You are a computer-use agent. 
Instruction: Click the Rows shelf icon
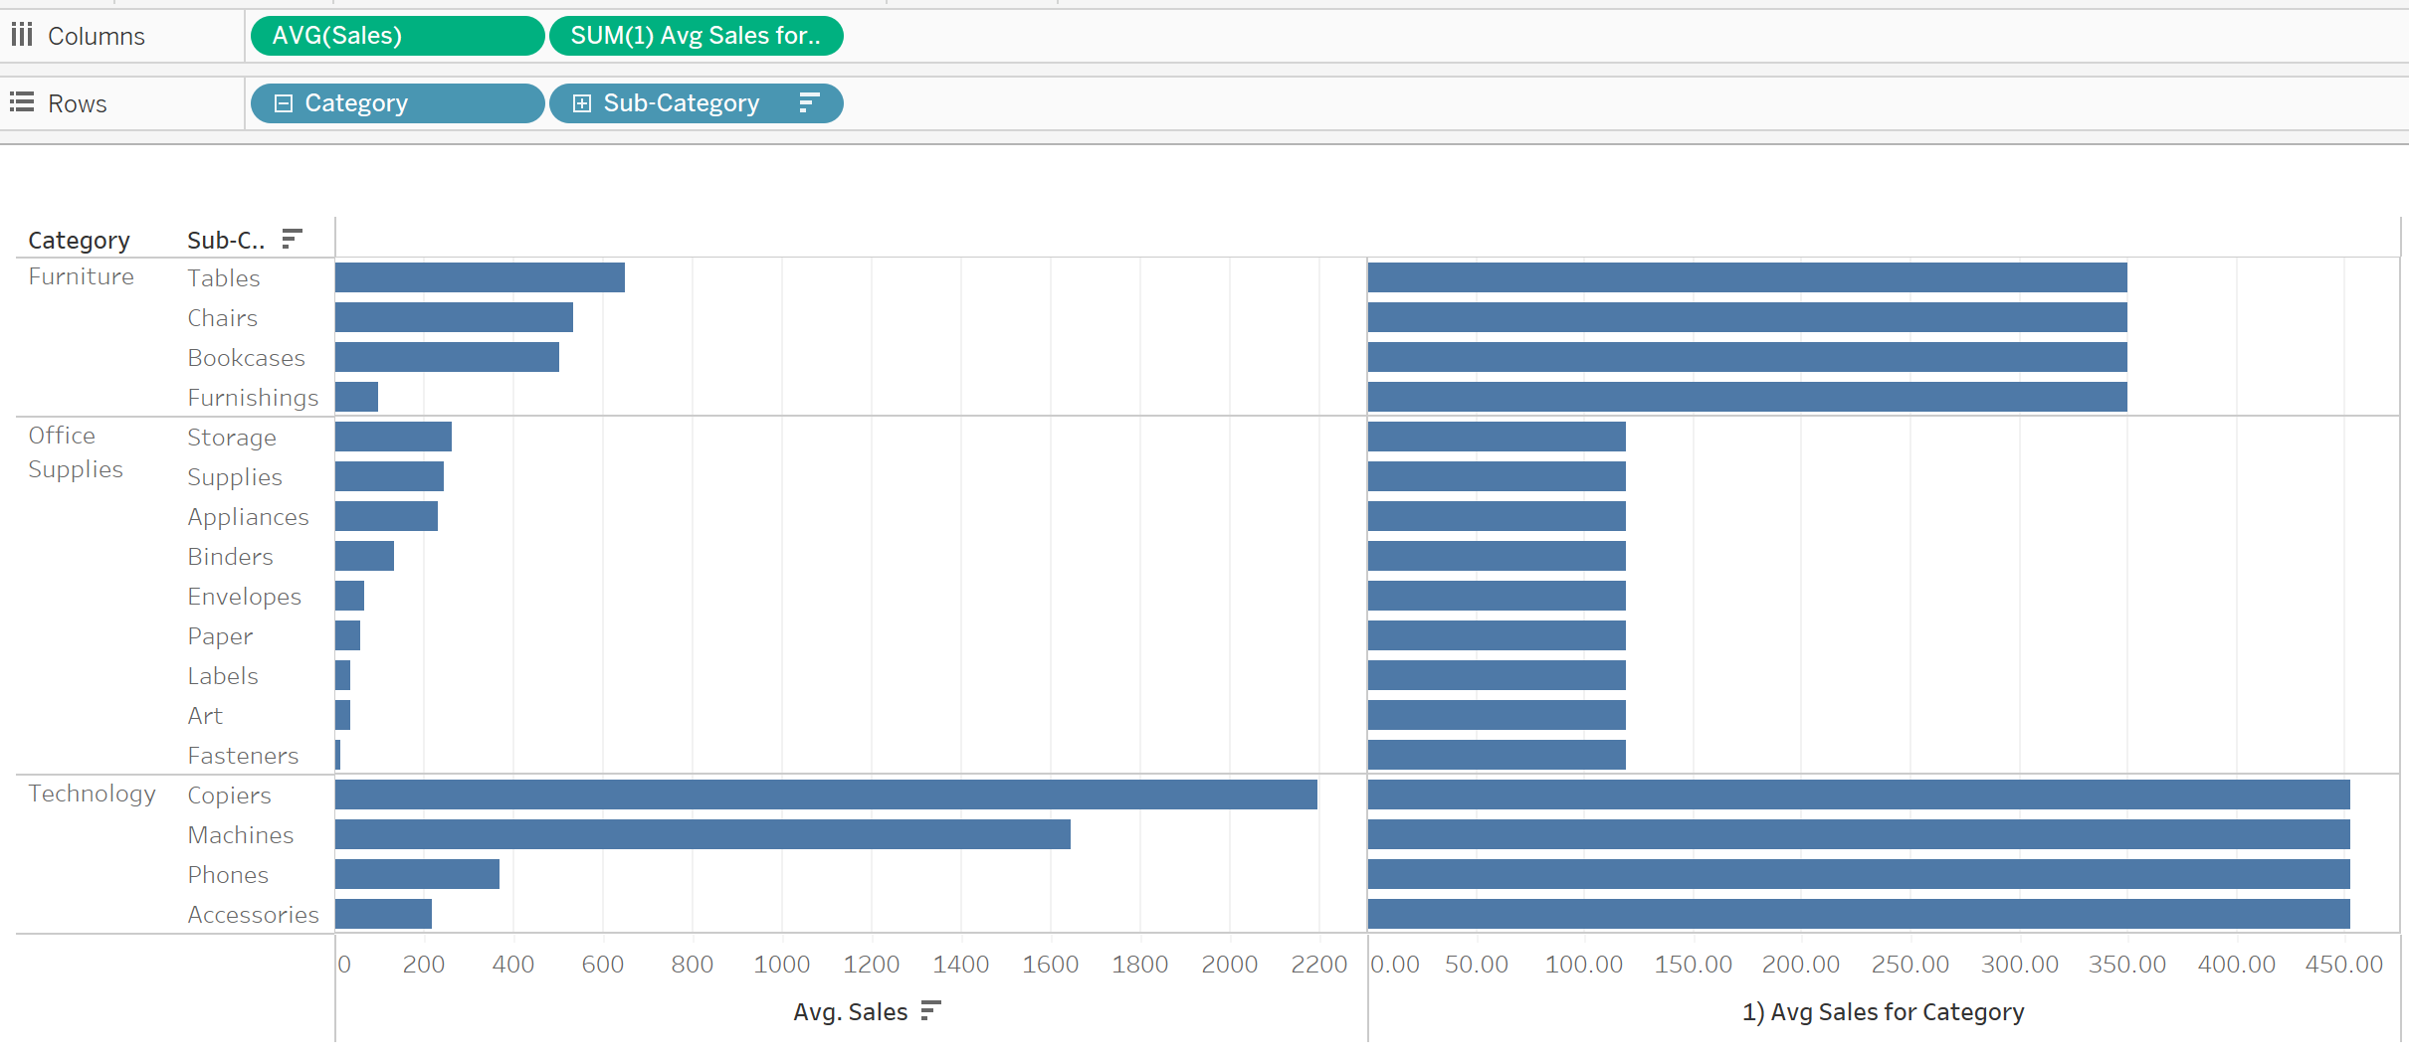point(22,102)
